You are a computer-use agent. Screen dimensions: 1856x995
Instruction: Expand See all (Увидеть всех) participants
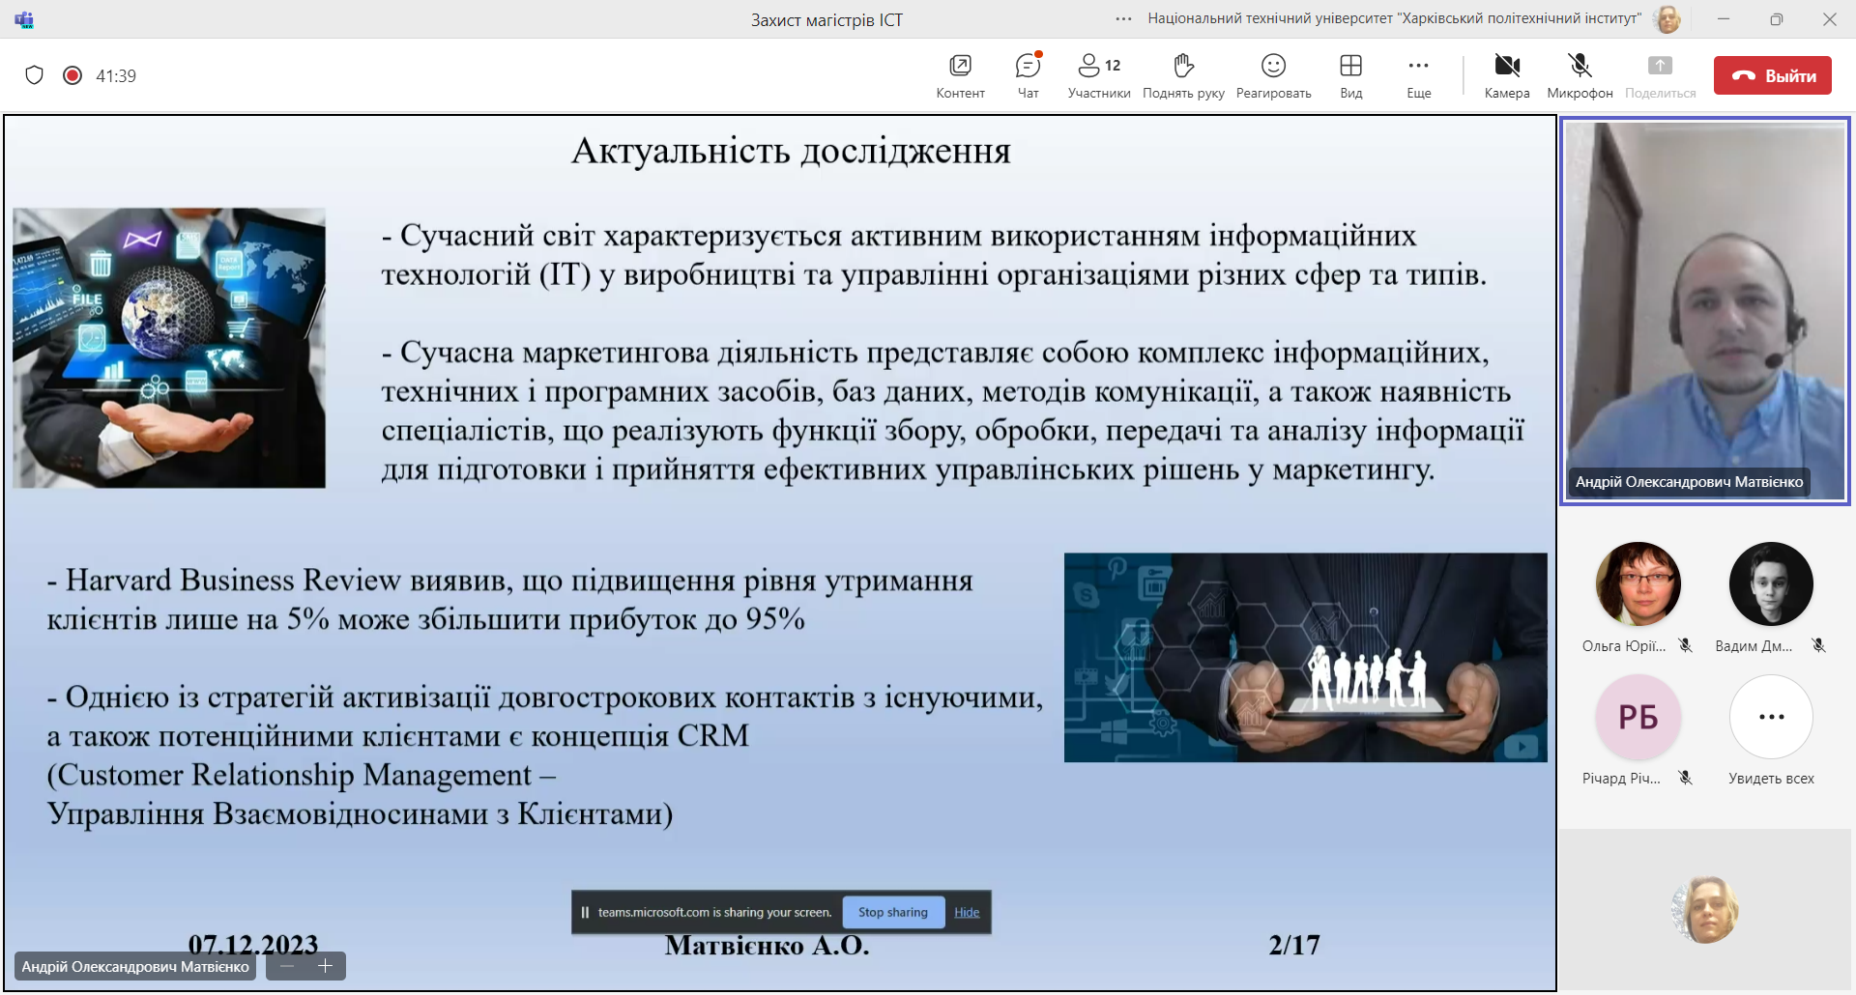point(1771,717)
